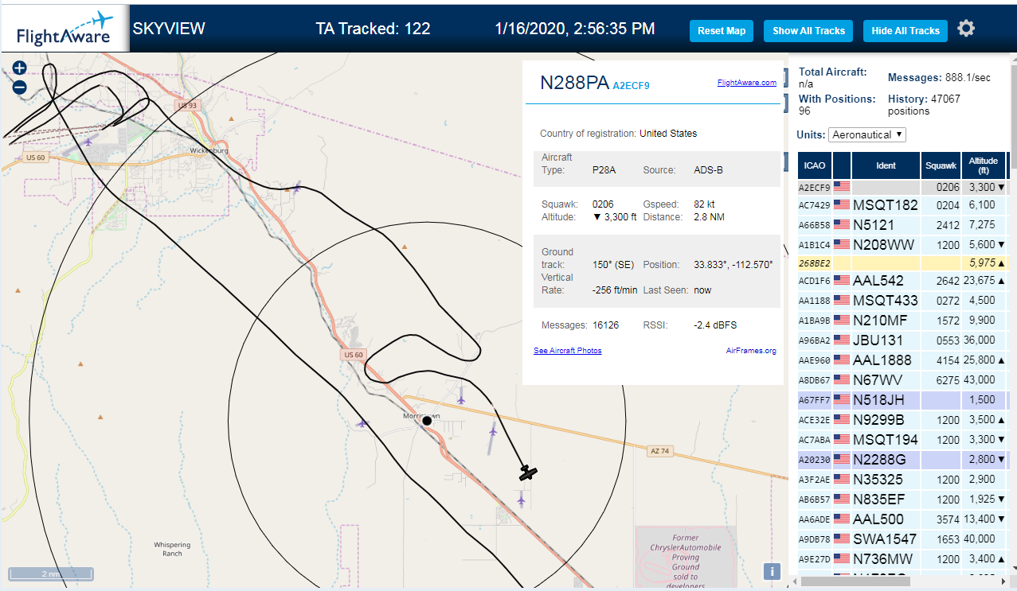Select the AAL500 aircraft row
Screen dimensions: 1017x591
(902, 519)
